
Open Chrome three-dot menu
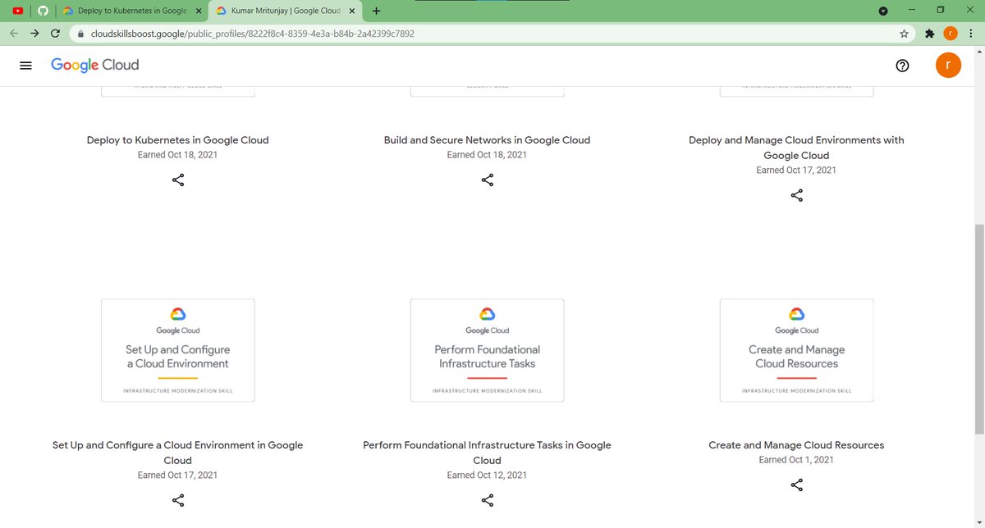pyautogui.click(x=970, y=34)
